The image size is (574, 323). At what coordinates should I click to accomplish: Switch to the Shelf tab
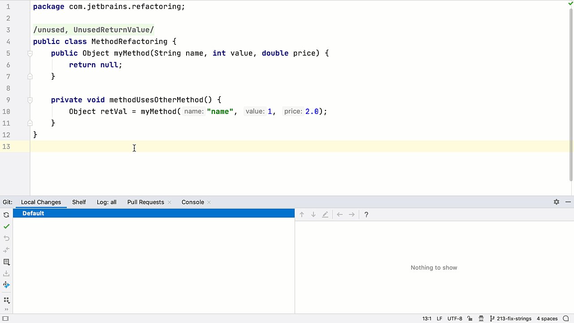(x=79, y=202)
